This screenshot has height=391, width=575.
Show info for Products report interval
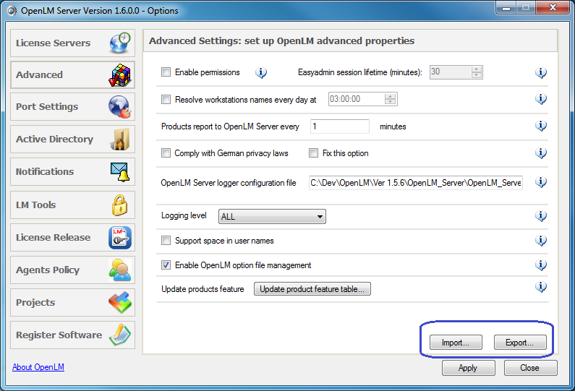pos(541,126)
